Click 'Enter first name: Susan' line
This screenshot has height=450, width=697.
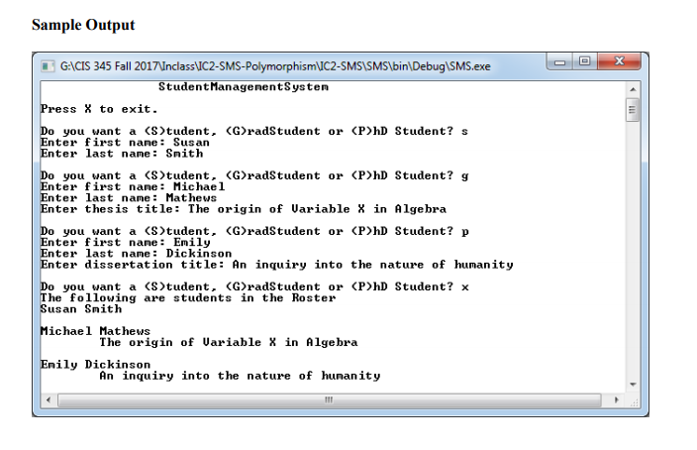(125, 143)
